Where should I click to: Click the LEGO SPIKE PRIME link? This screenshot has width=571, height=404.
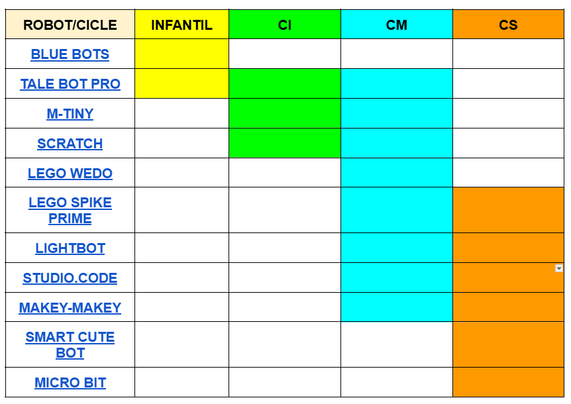(x=70, y=210)
